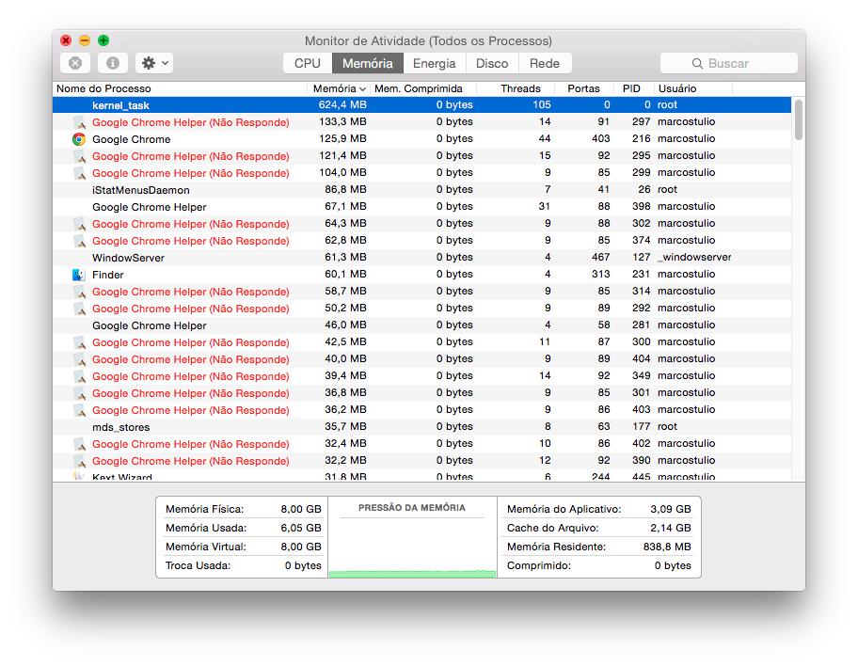Sort by the Threads column header
Image resolution: width=858 pixels, height=666 pixels.
[x=516, y=88]
